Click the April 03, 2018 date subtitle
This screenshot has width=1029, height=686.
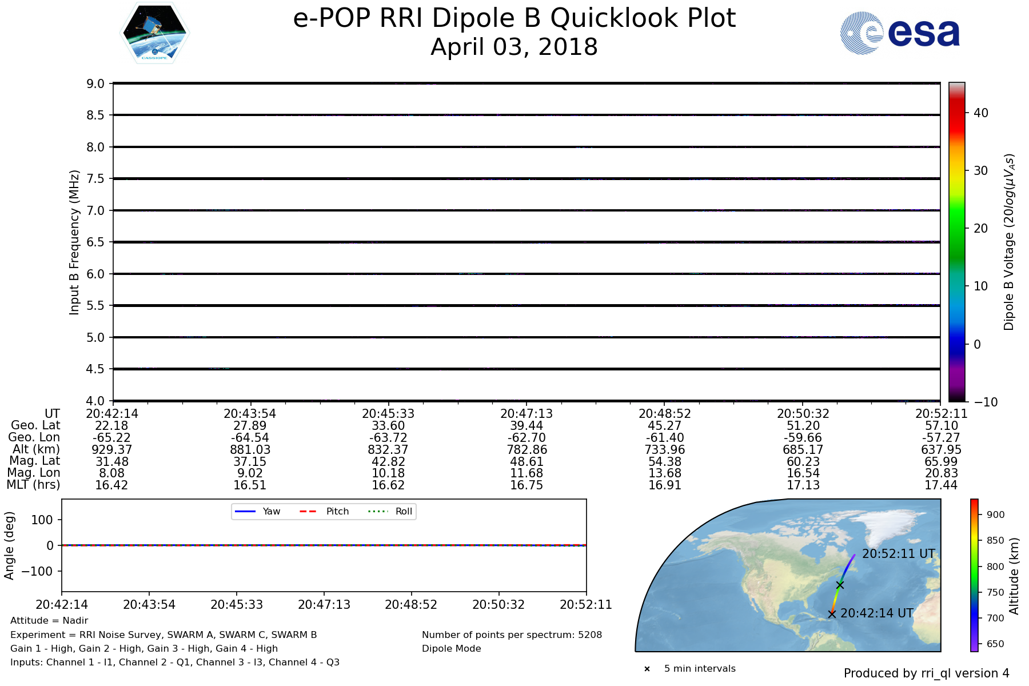[514, 47]
